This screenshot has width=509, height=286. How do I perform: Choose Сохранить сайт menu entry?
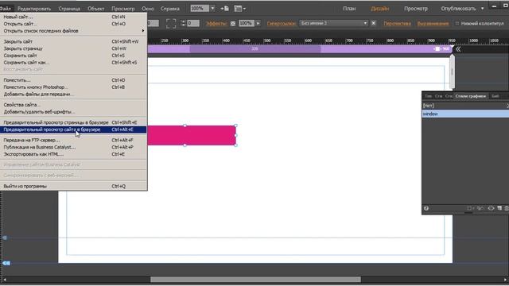(x=73, y=56)
